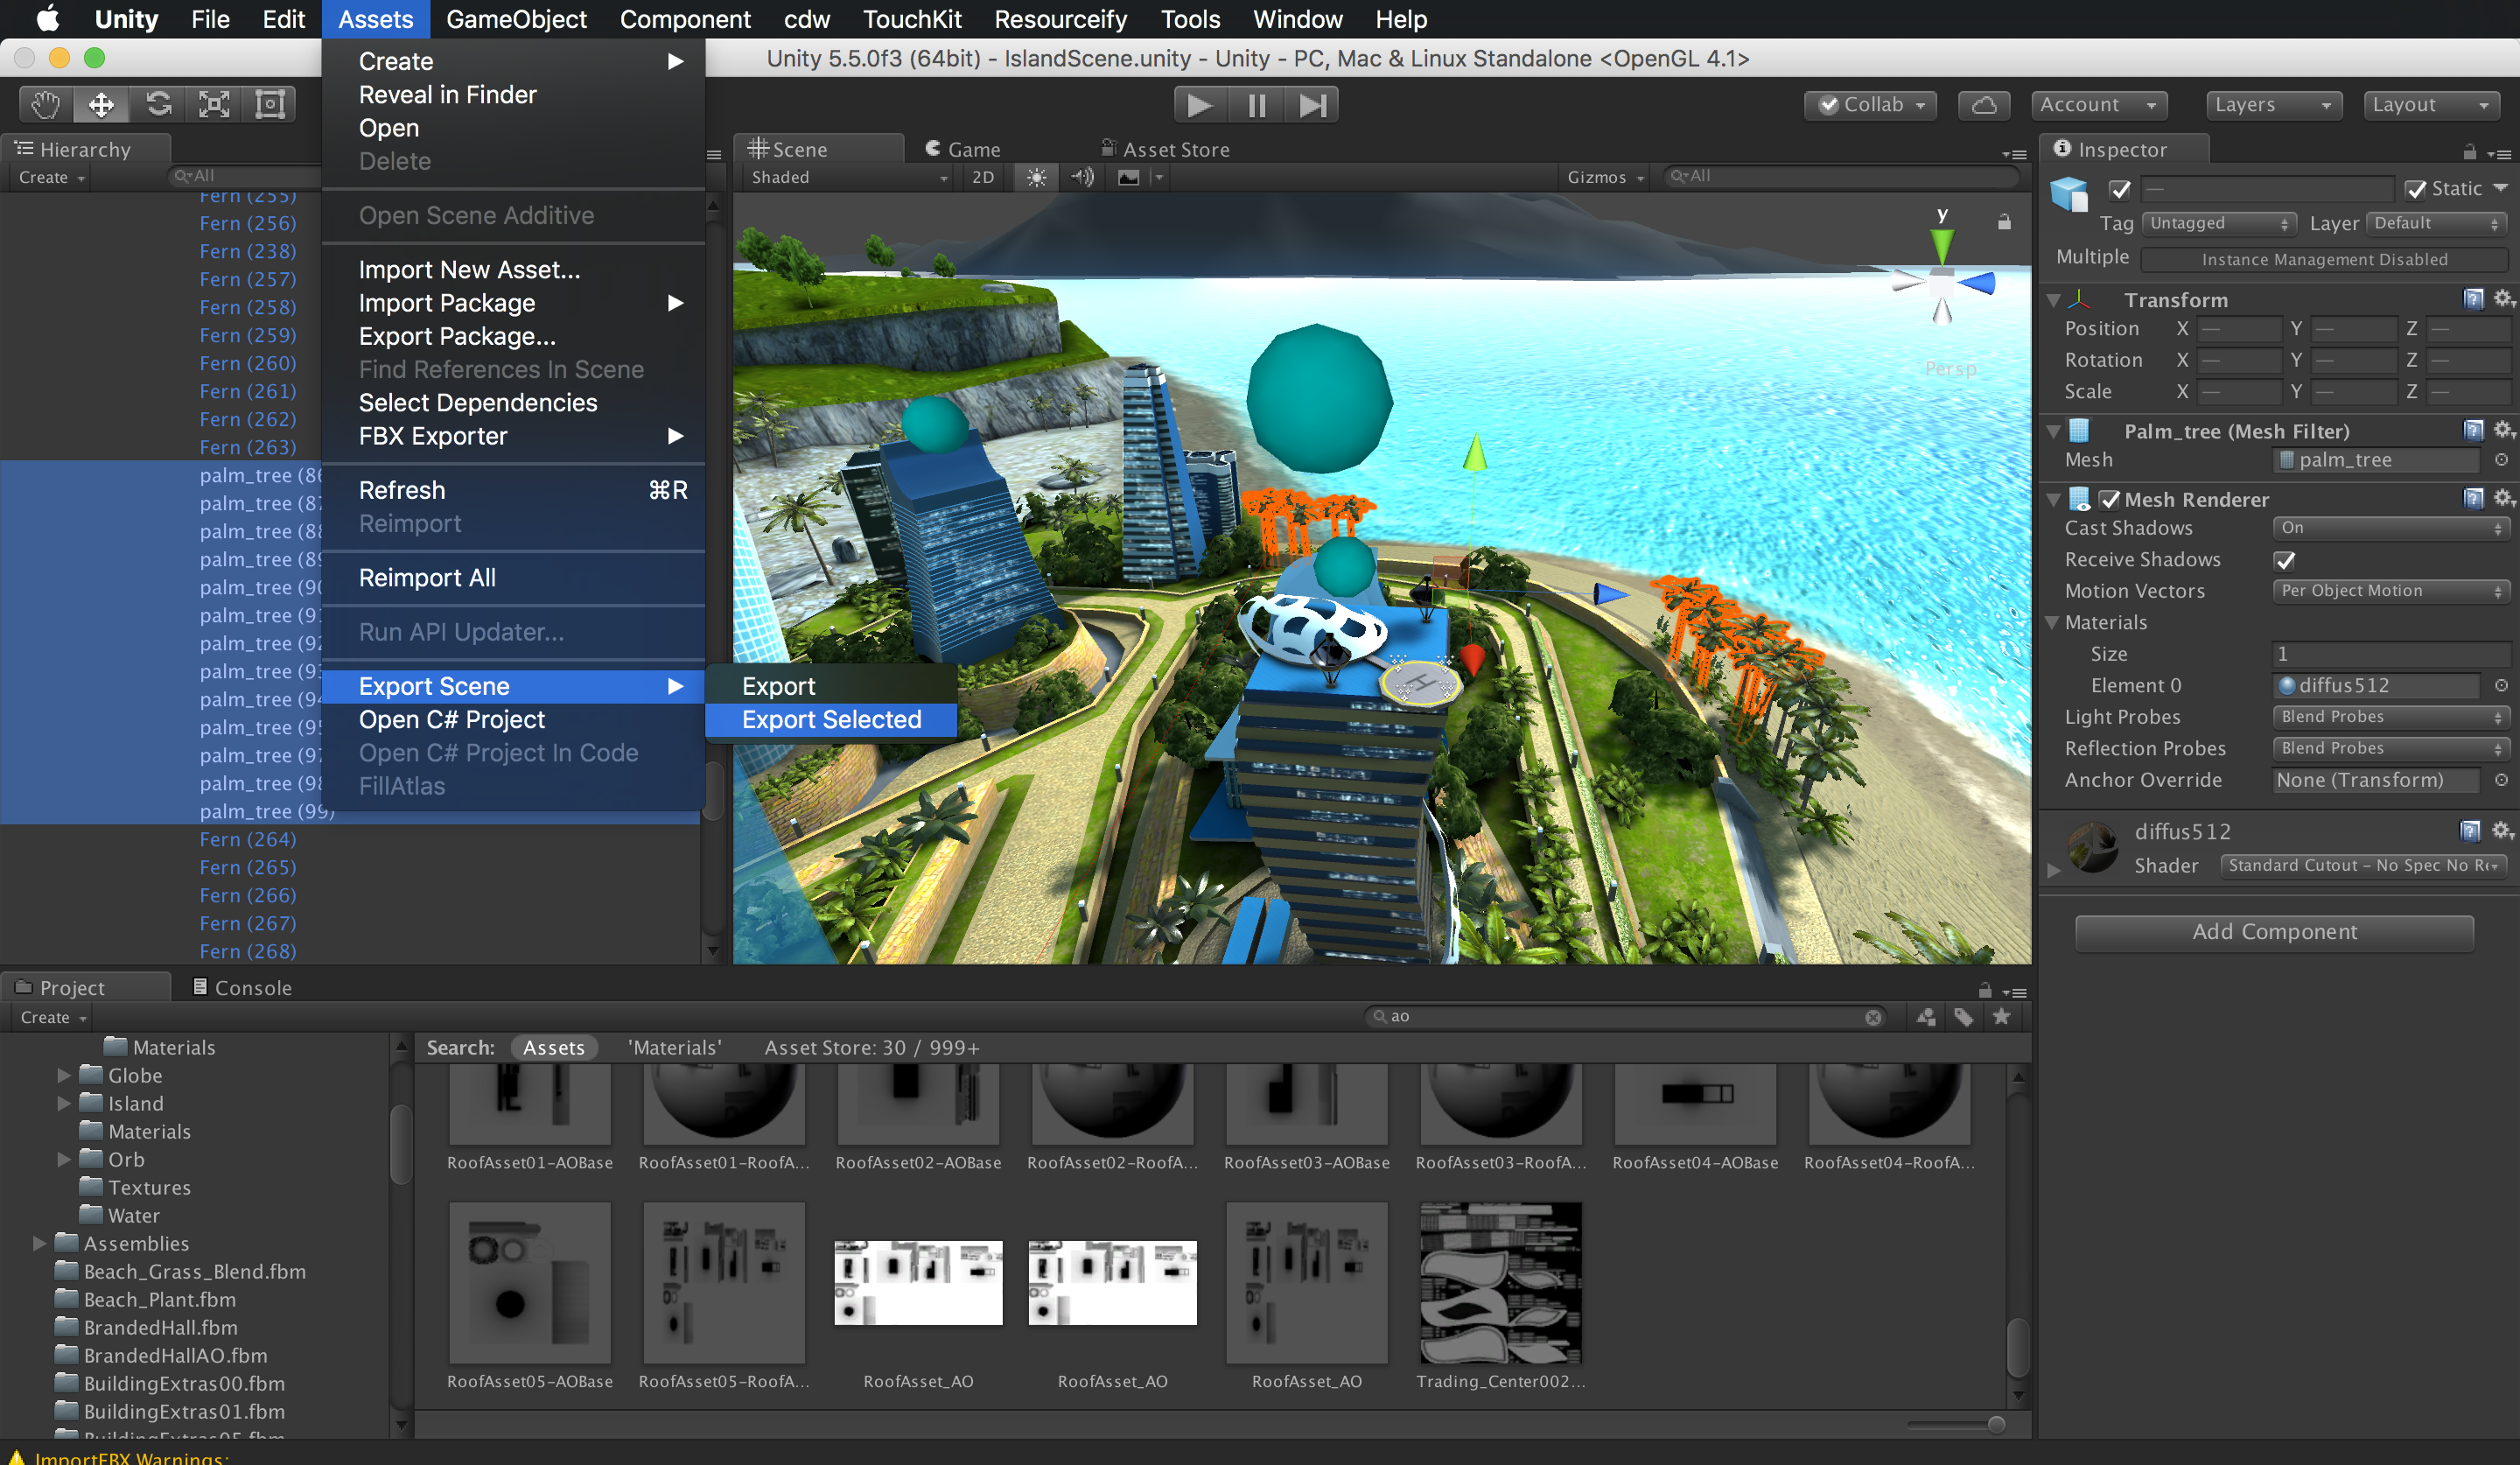Toggle Mesh Renderer enabled checkbox
This screenshot has height=1465, width=2520.
point(2110,499)
